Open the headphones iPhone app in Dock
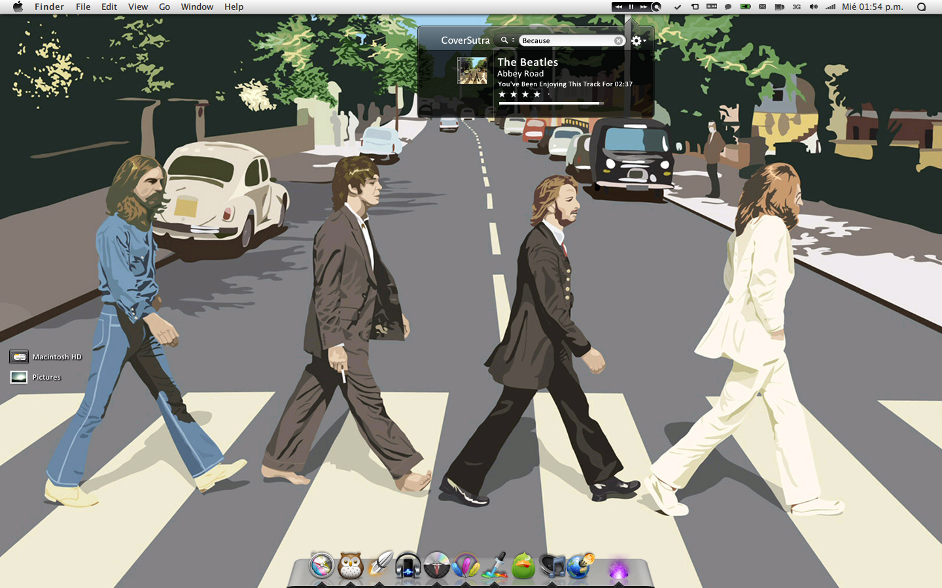This screenshot has height=588, width=942. [408, 565]
